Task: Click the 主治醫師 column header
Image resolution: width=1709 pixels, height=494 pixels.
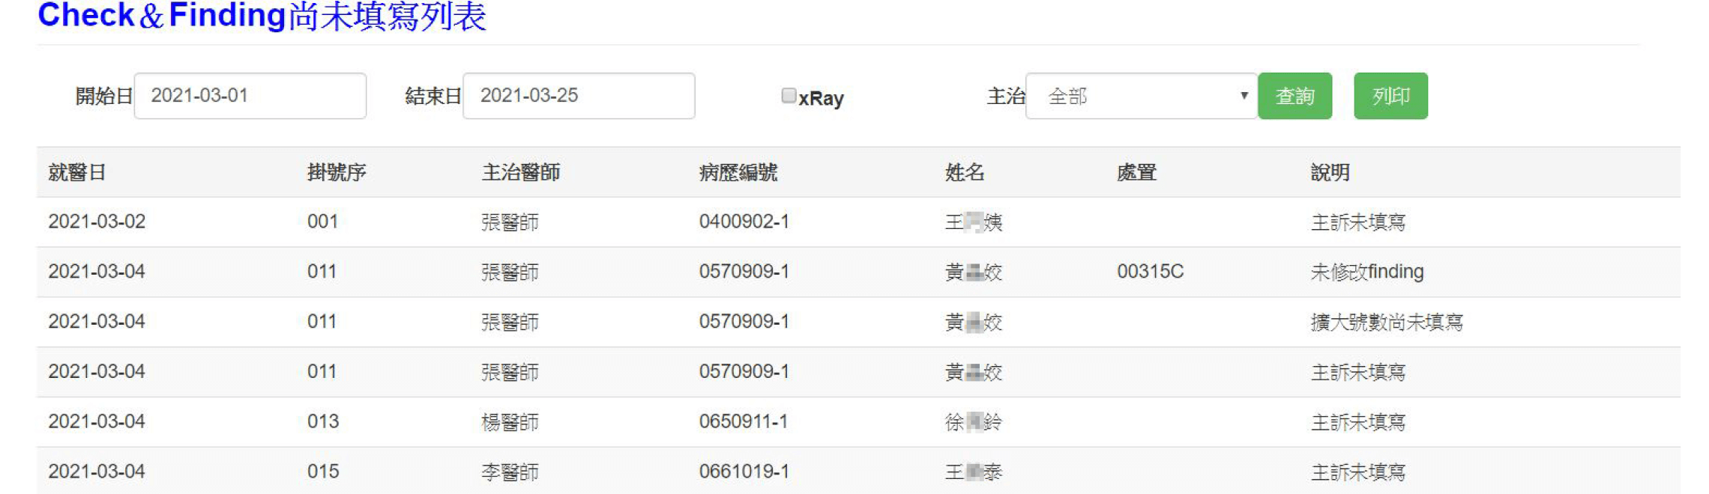Action: tap(521, 173)
